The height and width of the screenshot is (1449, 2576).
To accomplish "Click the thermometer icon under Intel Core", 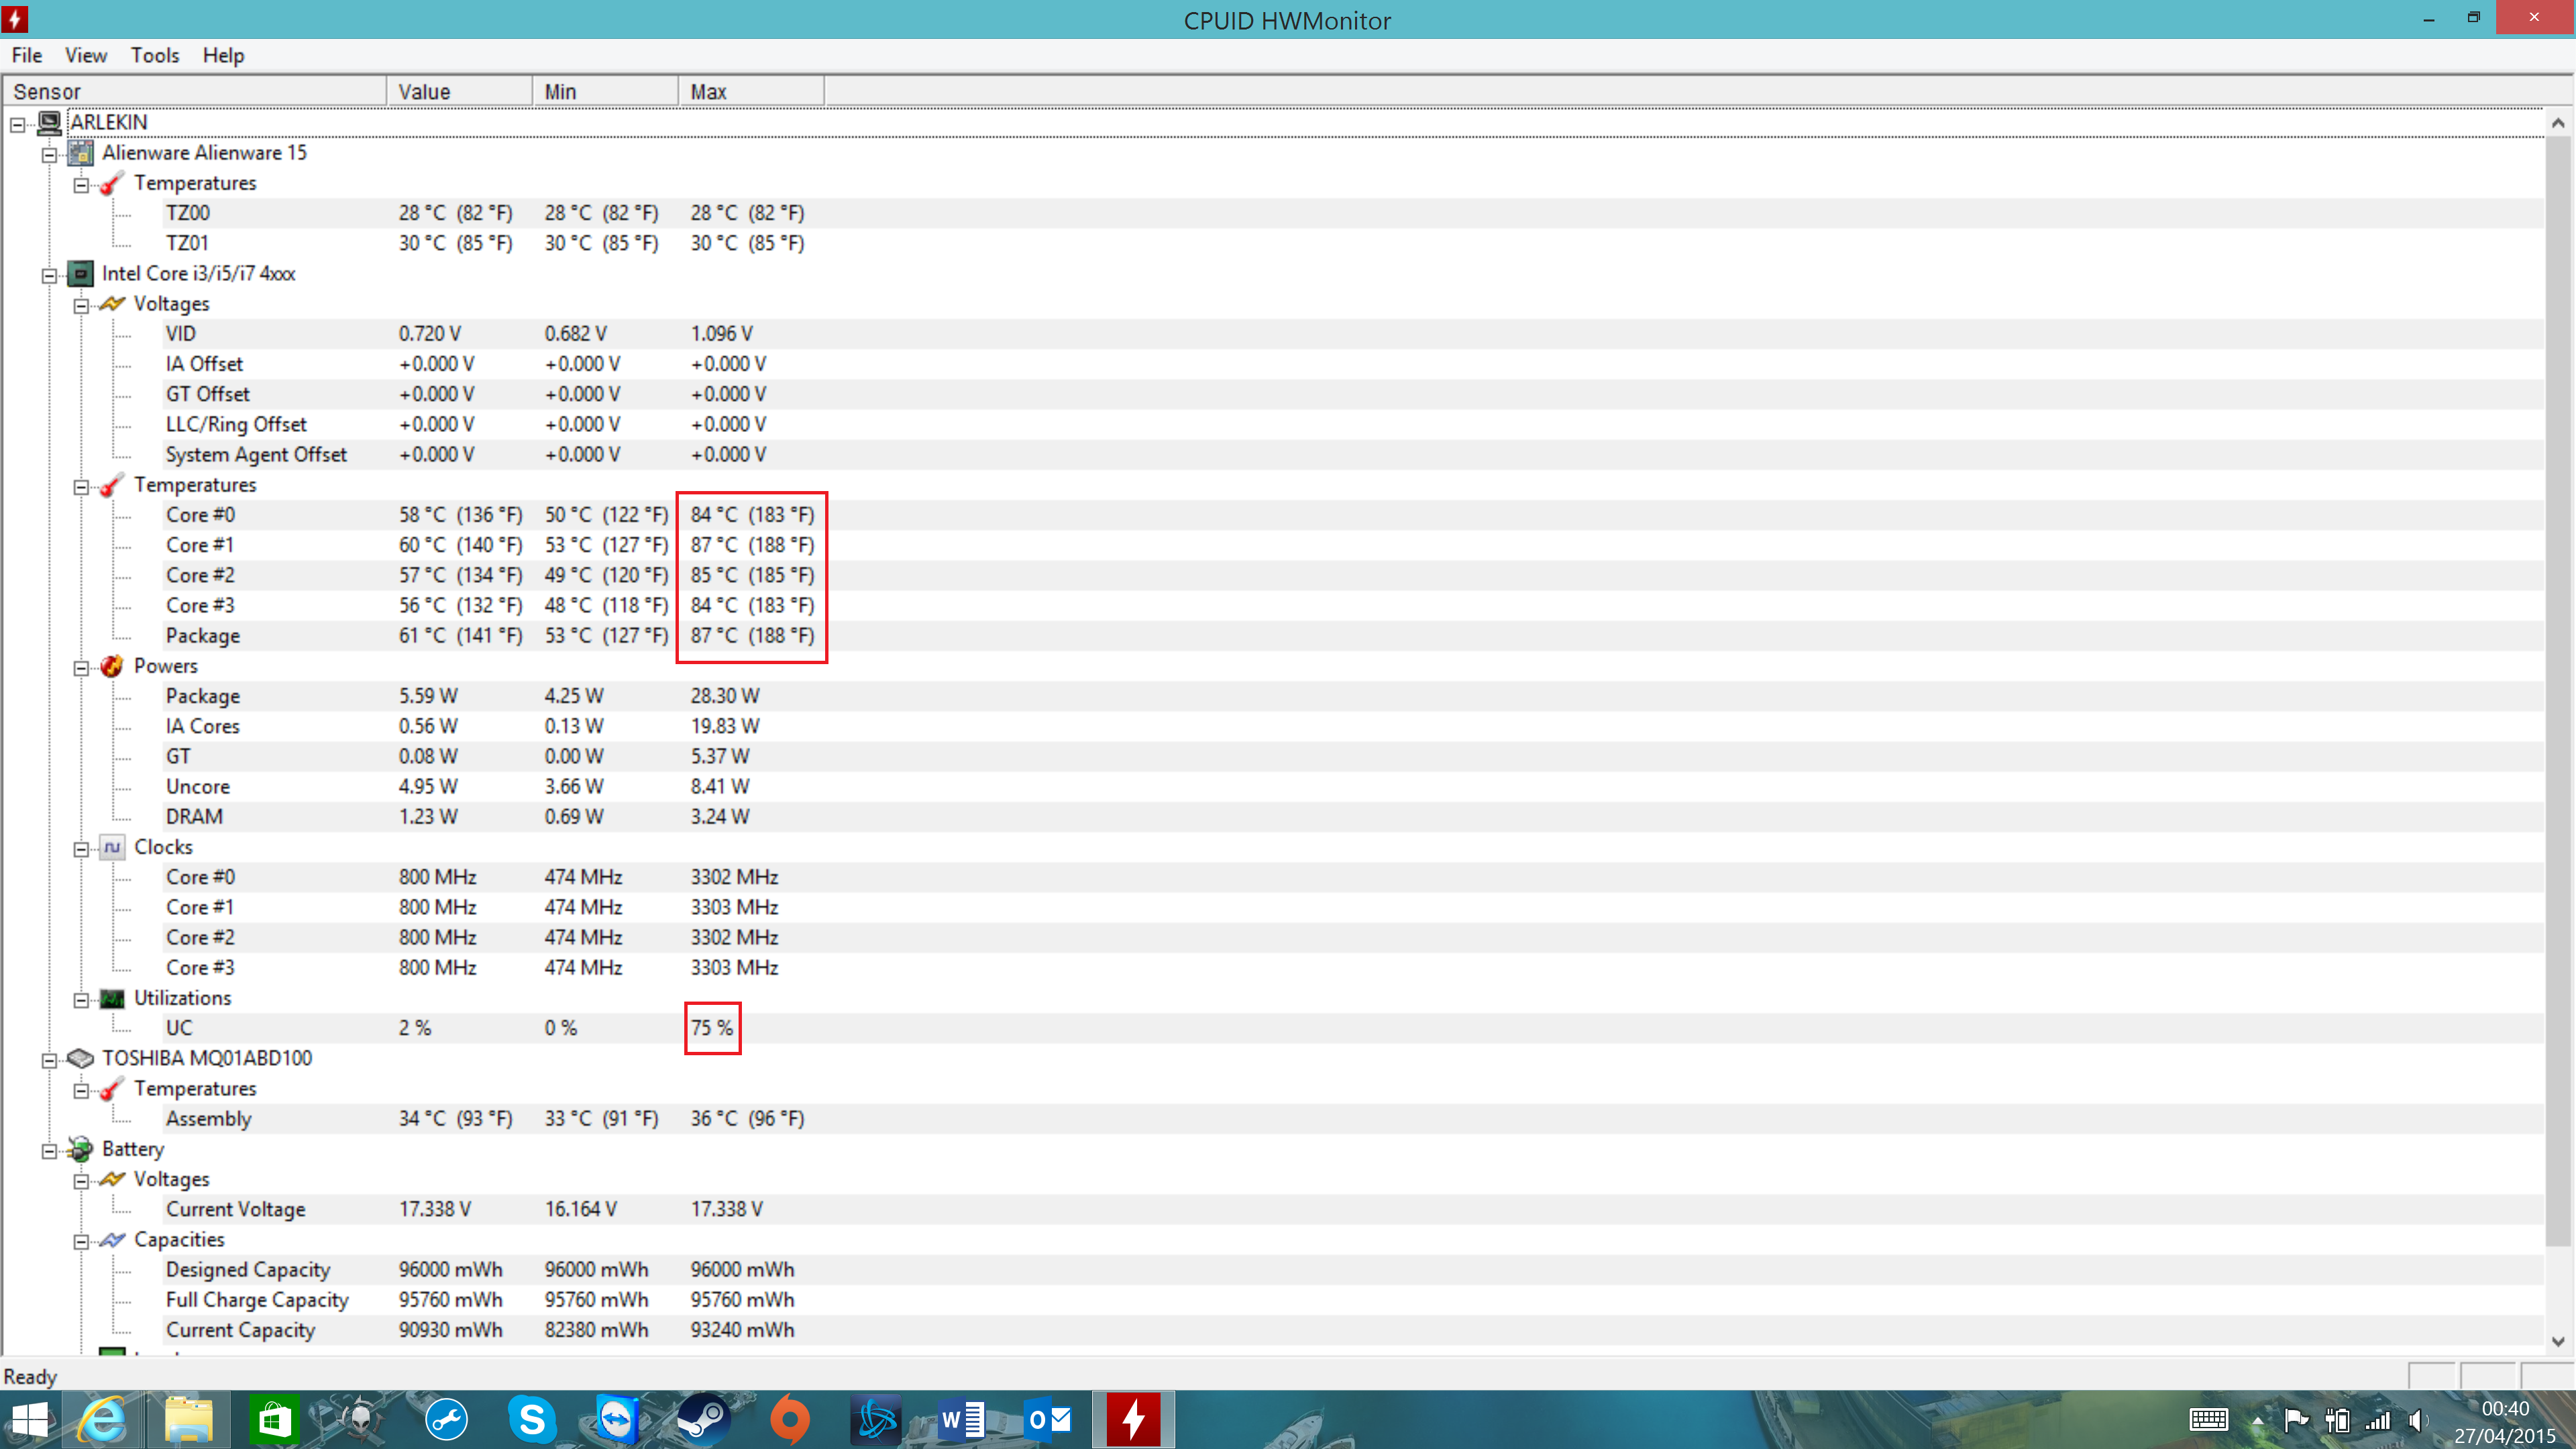I will pos(112,485).
